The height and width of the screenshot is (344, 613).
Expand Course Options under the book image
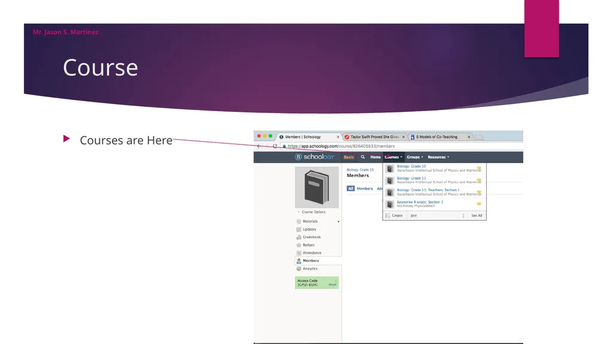pos(311,212)
